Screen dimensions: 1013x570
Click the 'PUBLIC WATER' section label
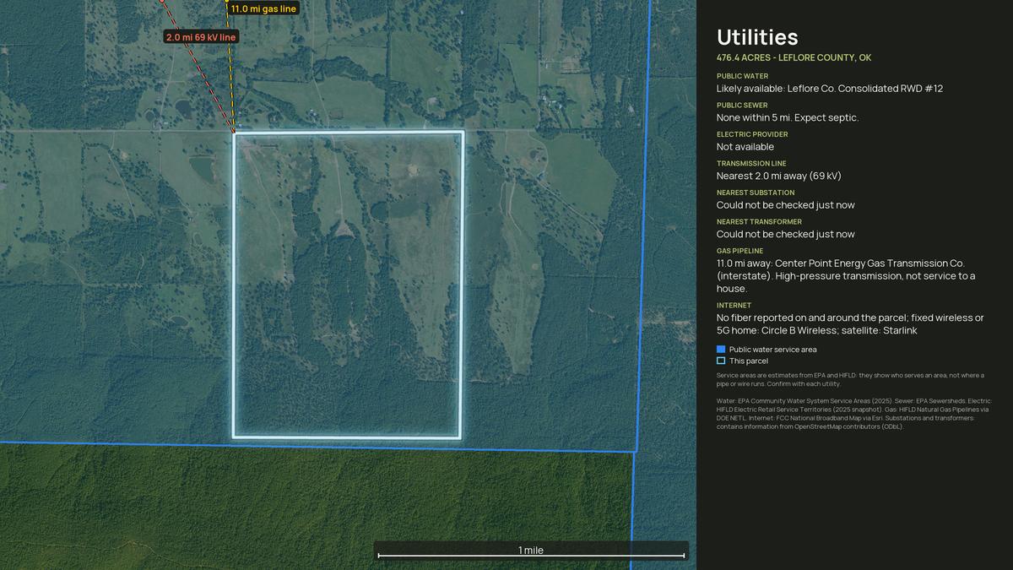click(x=743, y=76)
